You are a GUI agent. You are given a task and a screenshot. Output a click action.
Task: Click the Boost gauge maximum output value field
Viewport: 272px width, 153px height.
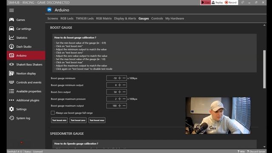click(x=112, y=106)
